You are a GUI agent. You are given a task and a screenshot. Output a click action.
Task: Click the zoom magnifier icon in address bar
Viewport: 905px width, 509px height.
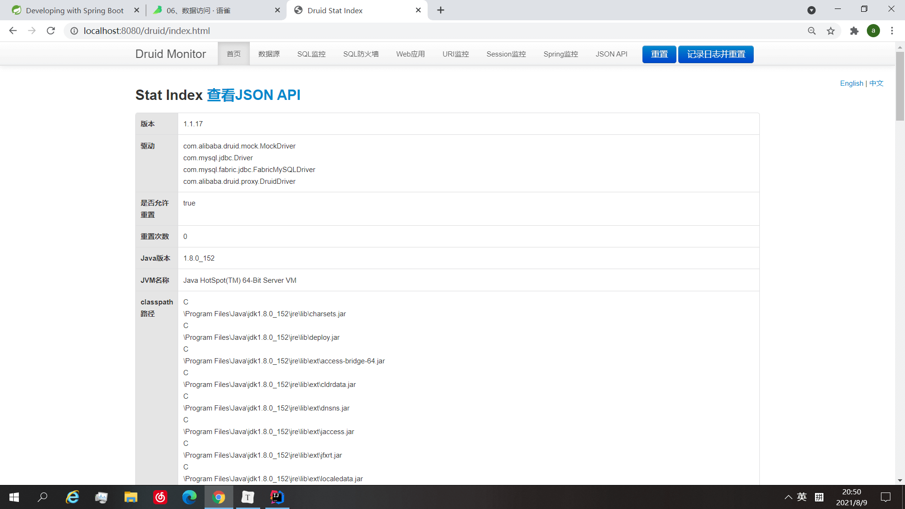pos(812,31)
